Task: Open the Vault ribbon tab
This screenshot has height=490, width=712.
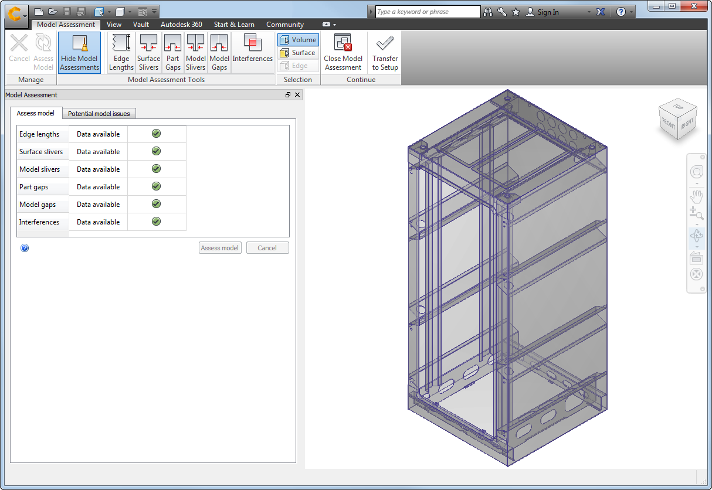Action: pyautogui.click(x=141, y=25)
